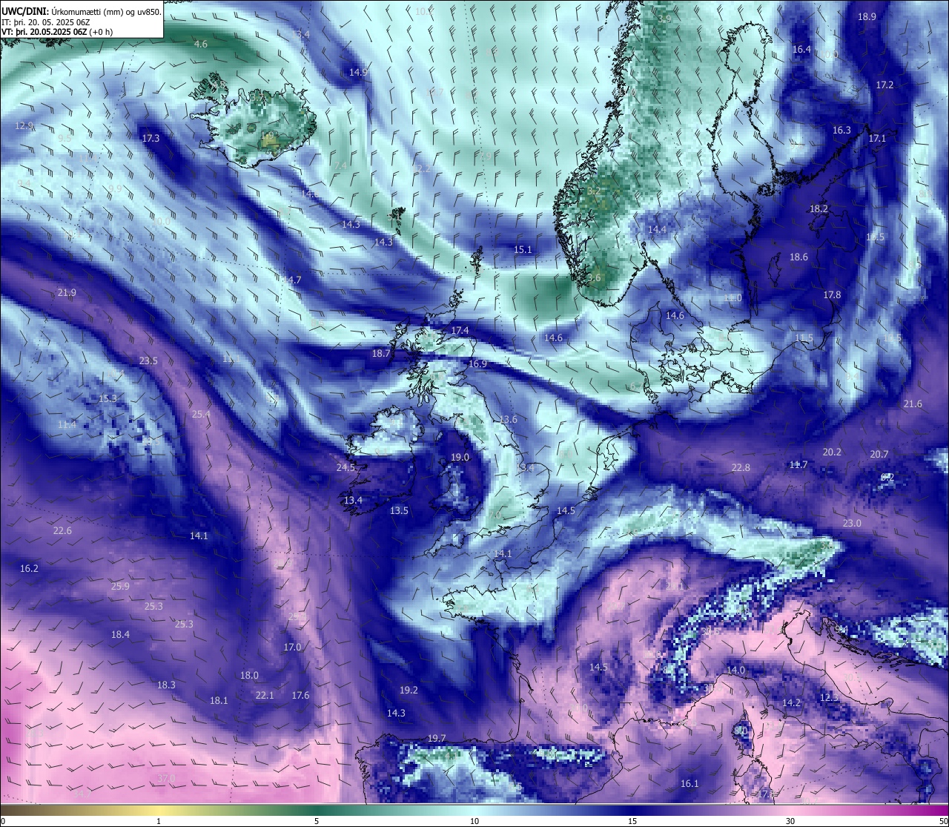Click the VT valid time line
The image size is (949, 827).
[x=58, y=32]
